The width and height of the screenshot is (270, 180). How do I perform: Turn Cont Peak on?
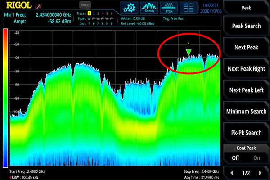click(256, 158)
